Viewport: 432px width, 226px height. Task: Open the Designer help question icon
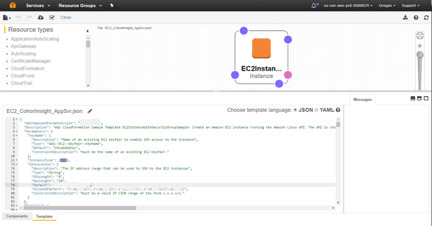click(x=416, y=18)
